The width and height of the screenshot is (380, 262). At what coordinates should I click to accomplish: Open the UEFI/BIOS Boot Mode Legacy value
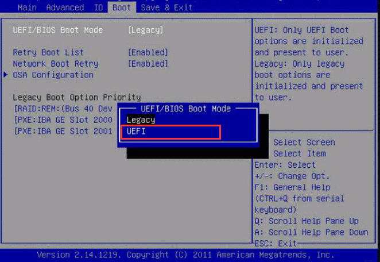point(145,30)
